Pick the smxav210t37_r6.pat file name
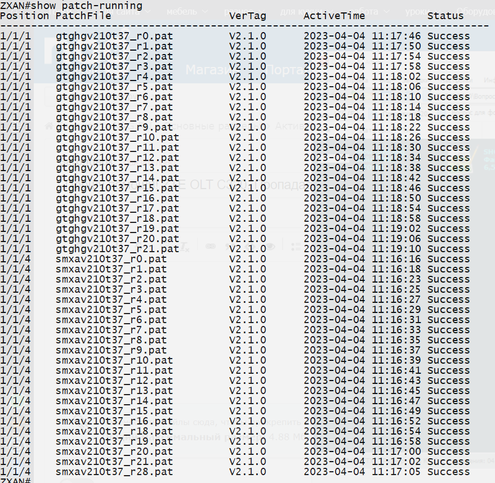495x483 pixels. point(111,320)
